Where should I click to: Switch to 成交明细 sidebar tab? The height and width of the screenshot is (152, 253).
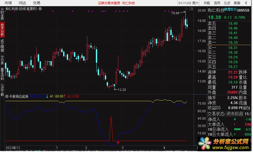pos(2,46)
